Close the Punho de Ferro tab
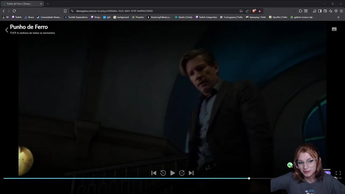Screen dimensions: 345x194 [41, 4]
